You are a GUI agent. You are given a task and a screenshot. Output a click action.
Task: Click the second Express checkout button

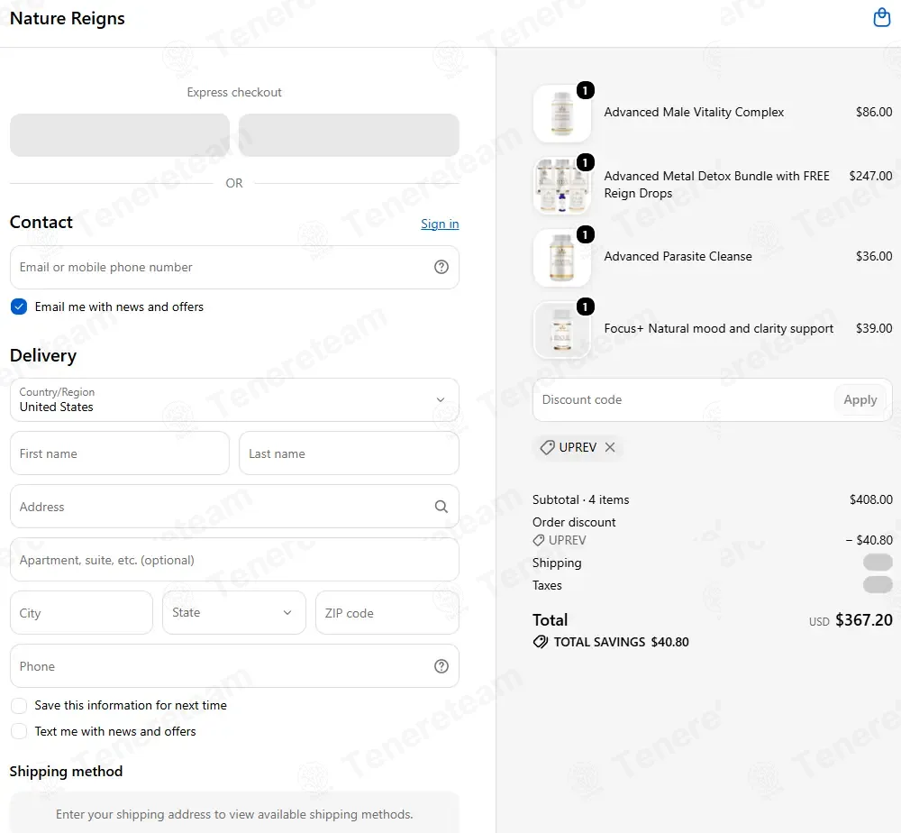pos(349,135)
